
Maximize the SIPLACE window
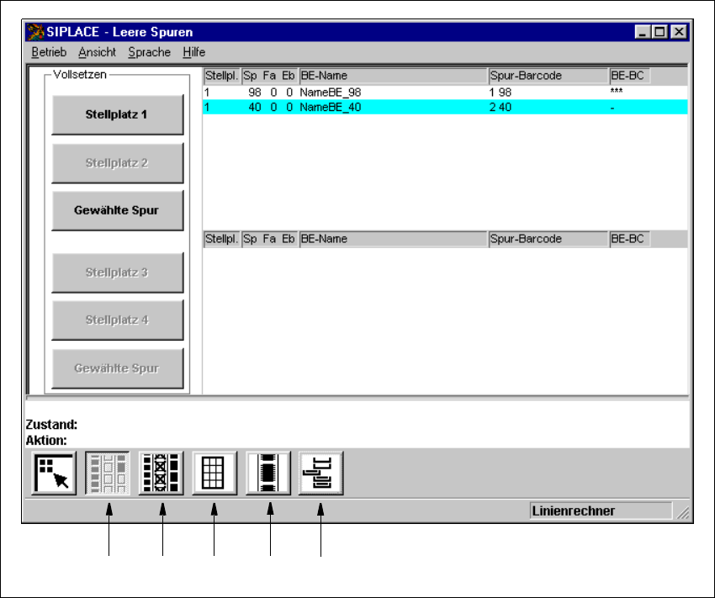[659, 32]
